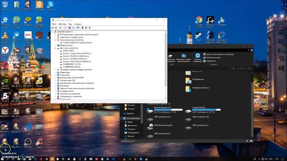Expand the USB controllers (Контроллеры USB) node
287x161 pixels.
[x=55, y=80]
